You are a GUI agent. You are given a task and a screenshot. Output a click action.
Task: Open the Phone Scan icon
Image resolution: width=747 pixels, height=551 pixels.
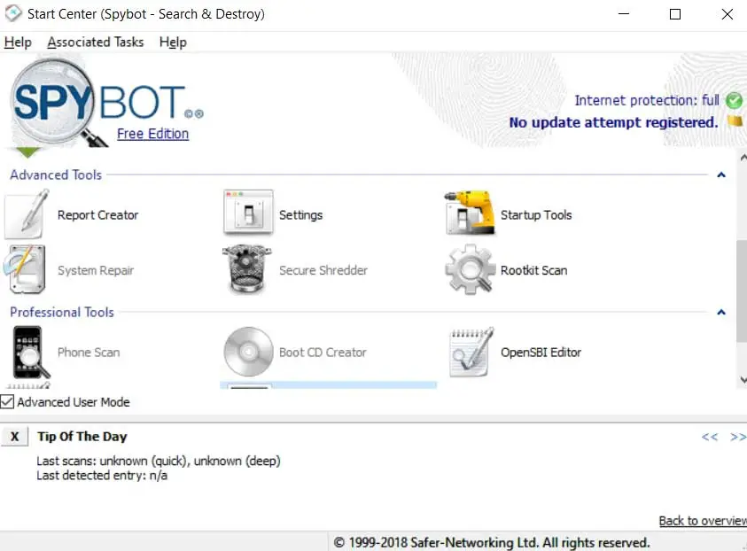click(29, 352)
